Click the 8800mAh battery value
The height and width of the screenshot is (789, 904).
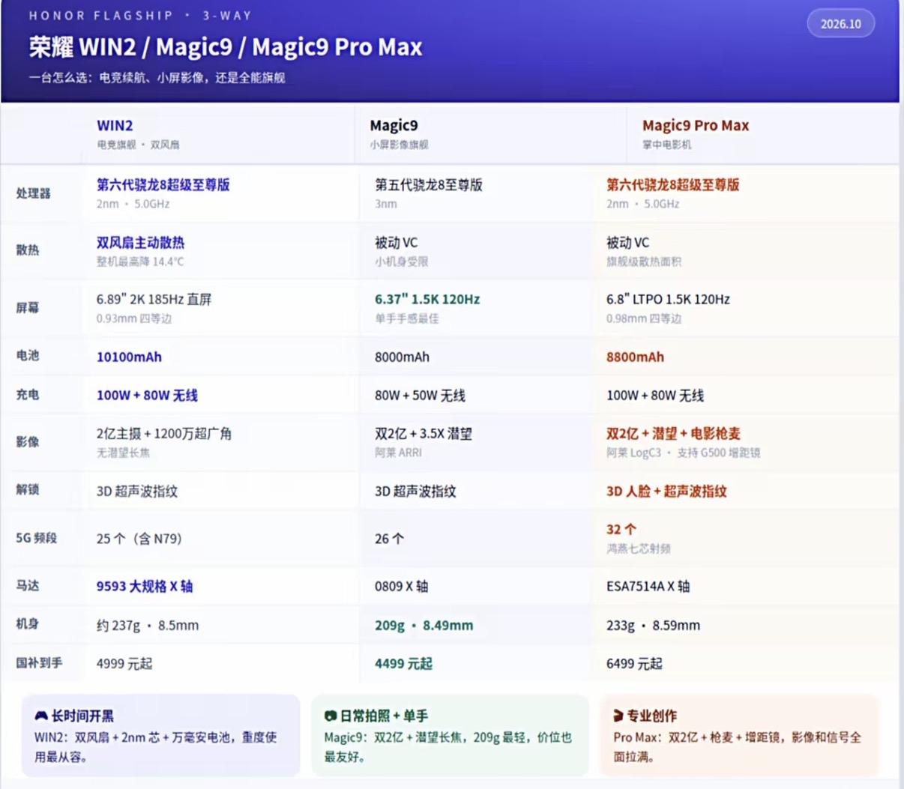(x=635, y=357)
